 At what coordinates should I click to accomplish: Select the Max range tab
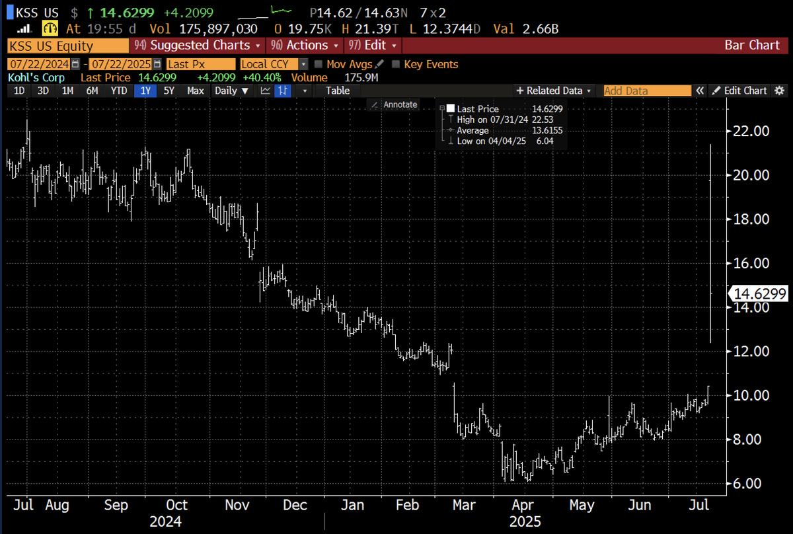[196, 91]
